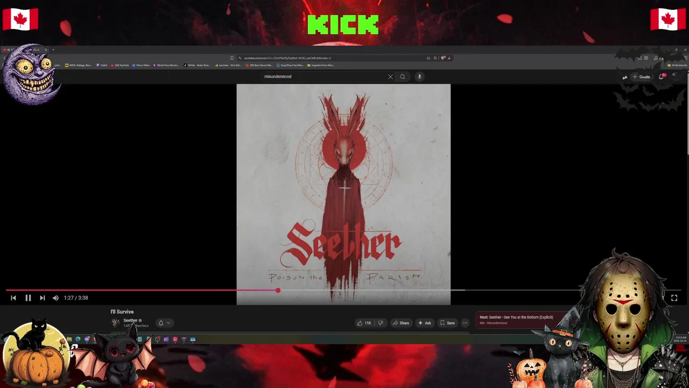Image resolution: width=689 pixels, height=388 pixels.
Task: Open the YouTube Create button
Action: point(642,77)
